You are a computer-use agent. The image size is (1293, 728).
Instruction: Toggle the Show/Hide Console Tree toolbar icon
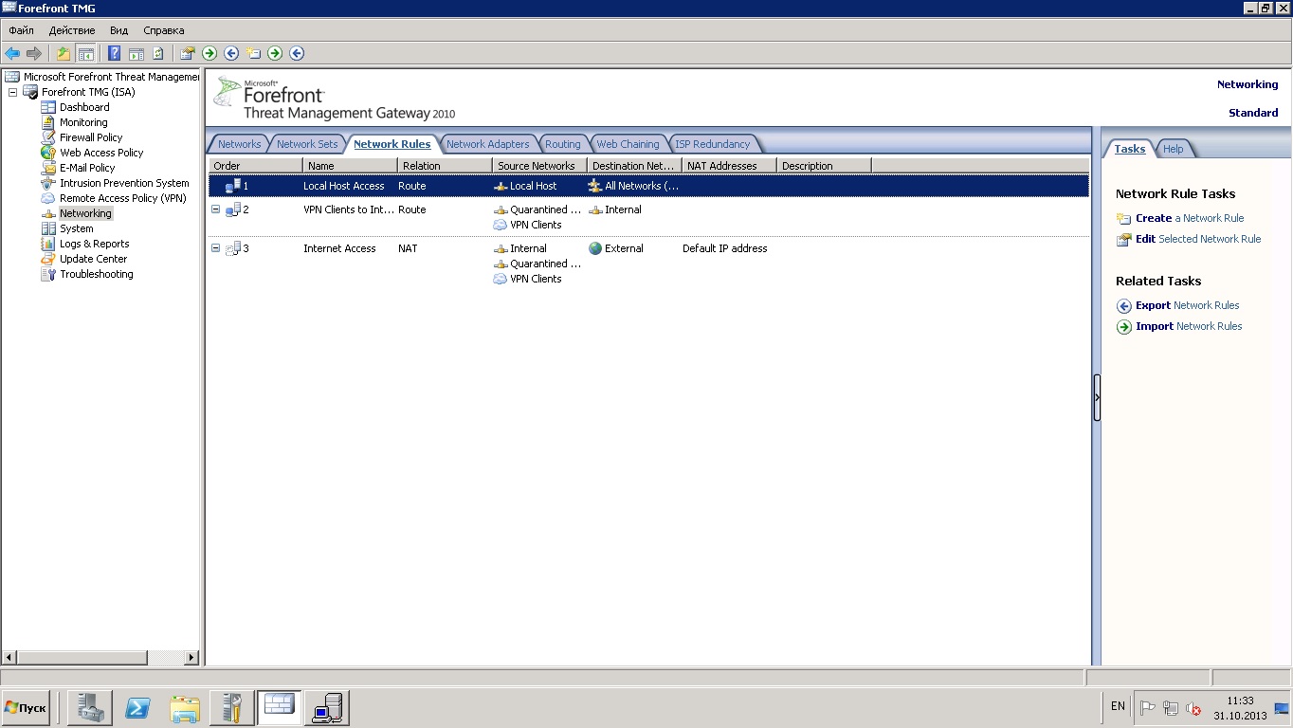(85, 53)
